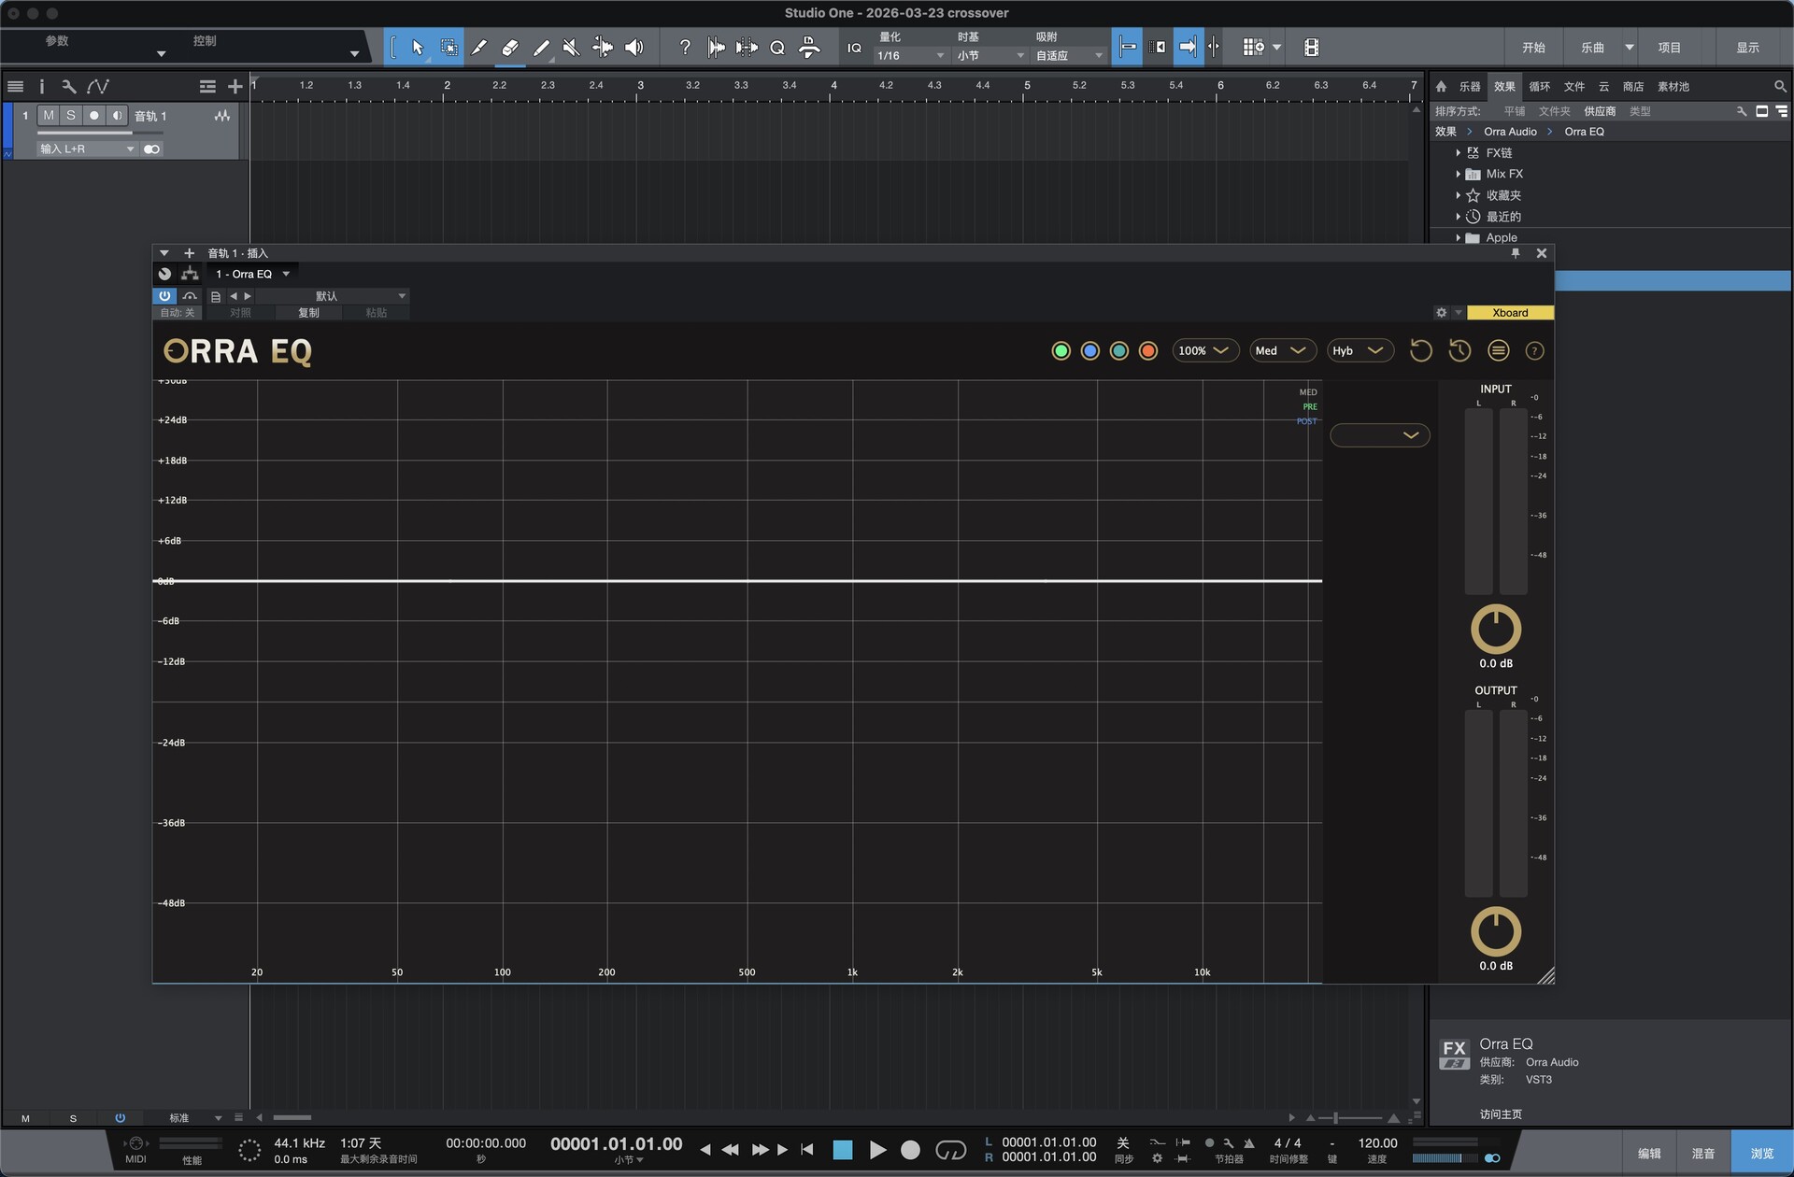Open plugin settings gear icon
Image resolution: width=1794 pixels, height=1177 pixels.
pyautogui.click(x=1442, y=313)
